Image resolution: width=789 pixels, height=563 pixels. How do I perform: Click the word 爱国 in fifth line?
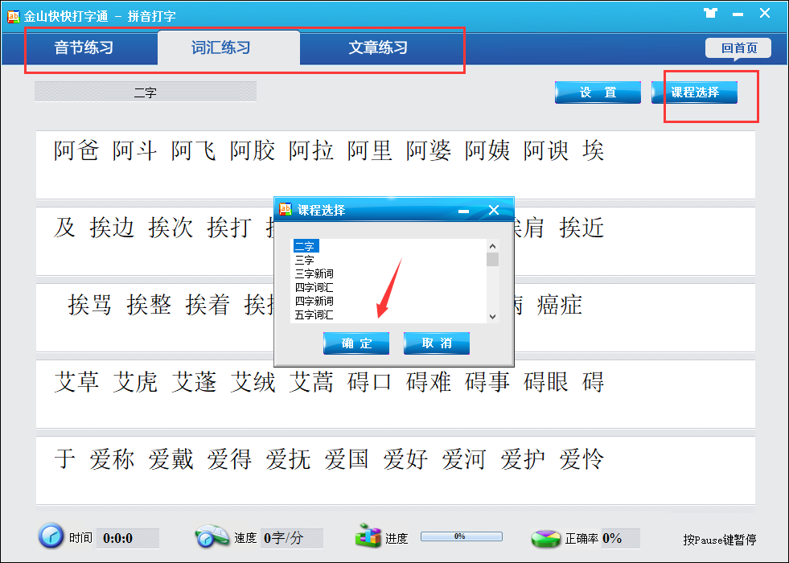coord(347,459)
